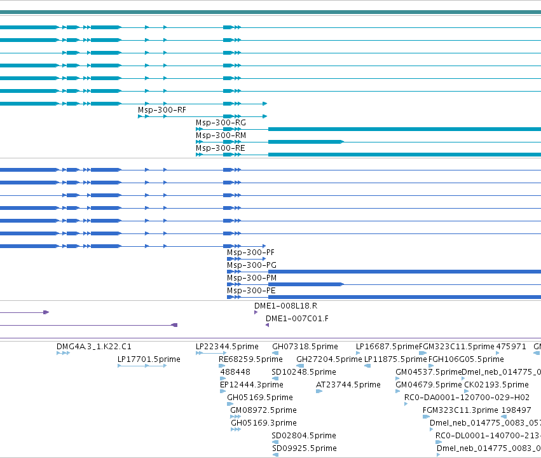Click the SD02804.5prime arrow glyph
Image resolution: width=541 pixels, height=458 pixels.
tap(275, 442)
